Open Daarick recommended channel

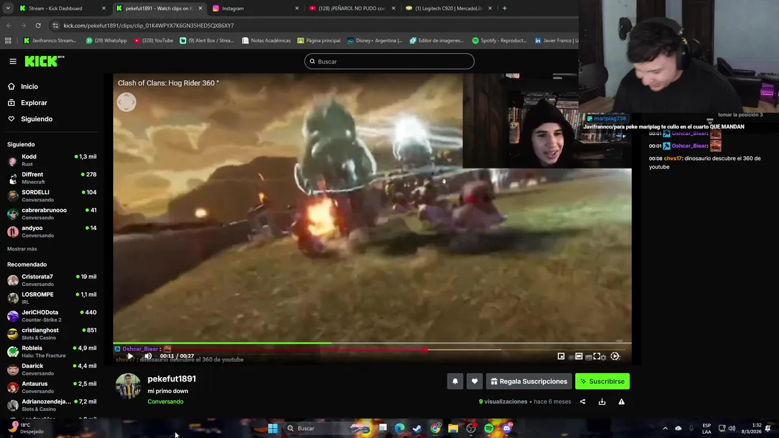tap(52, 369)
